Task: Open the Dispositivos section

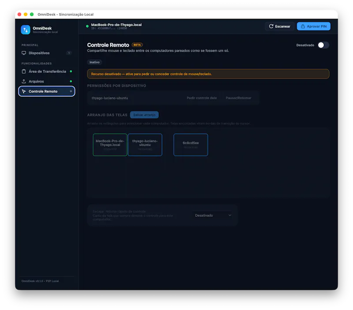Action: tap(47, 53)
